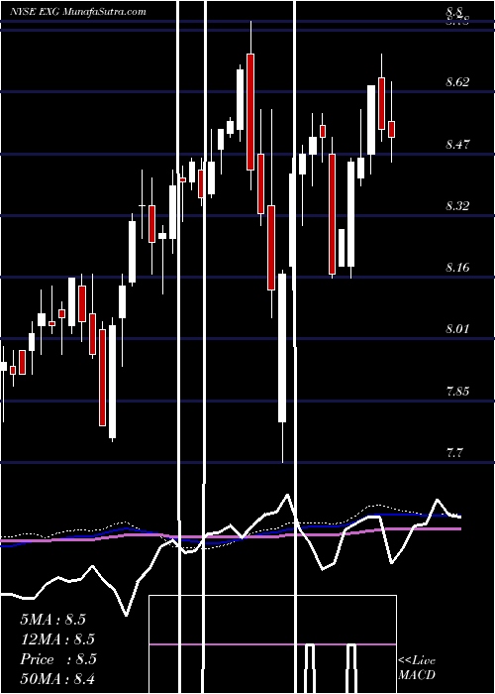Click the 8.47 price axis label
The image size is (495, 694).
pos(457,144)
